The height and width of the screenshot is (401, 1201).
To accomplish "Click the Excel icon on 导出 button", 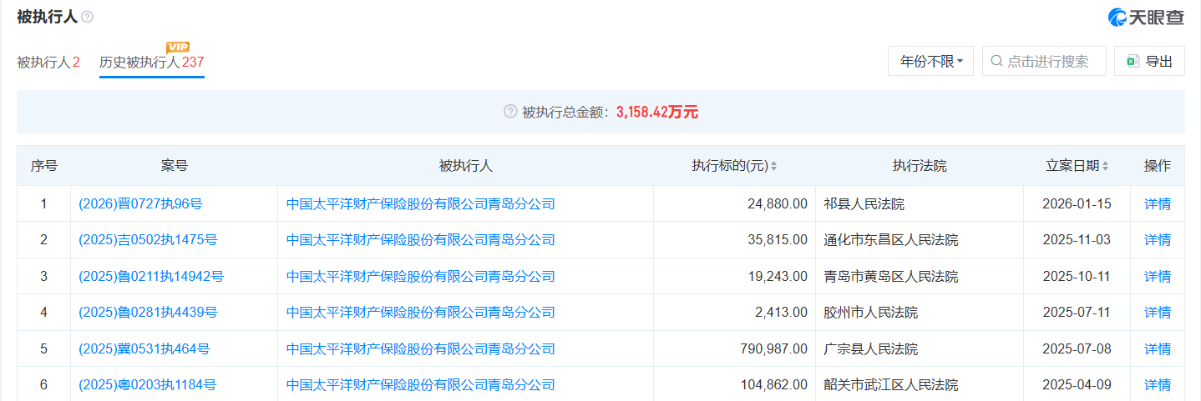I will click(1133, 61).
